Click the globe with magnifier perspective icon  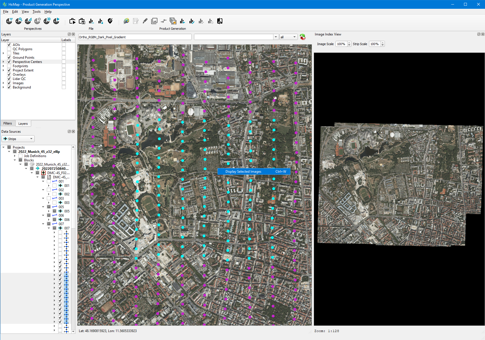tap(19, 21)
